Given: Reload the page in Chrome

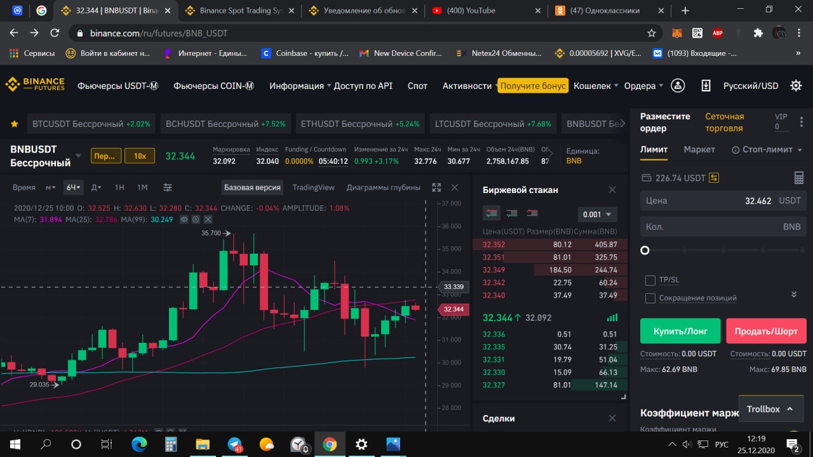Looking at the screenshot, I should pos(55,33).
